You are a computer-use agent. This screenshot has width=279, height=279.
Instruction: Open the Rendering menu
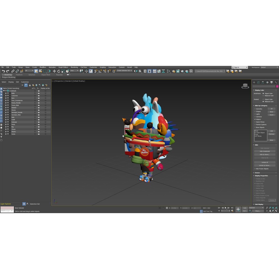[x=74, y=67]
